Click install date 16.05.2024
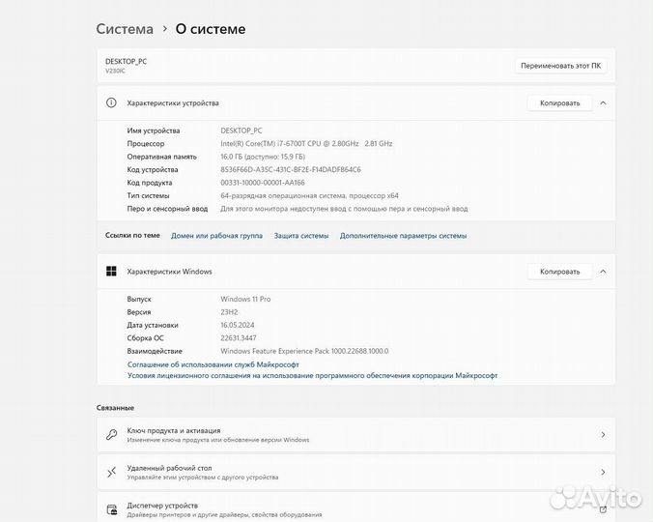This screenshot has width=653, height=522. [x=238, y=325]
